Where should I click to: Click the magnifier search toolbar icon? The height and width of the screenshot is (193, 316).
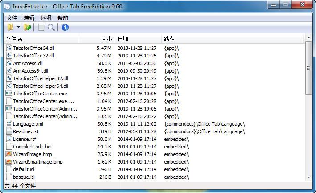click(x=51, y=27)
